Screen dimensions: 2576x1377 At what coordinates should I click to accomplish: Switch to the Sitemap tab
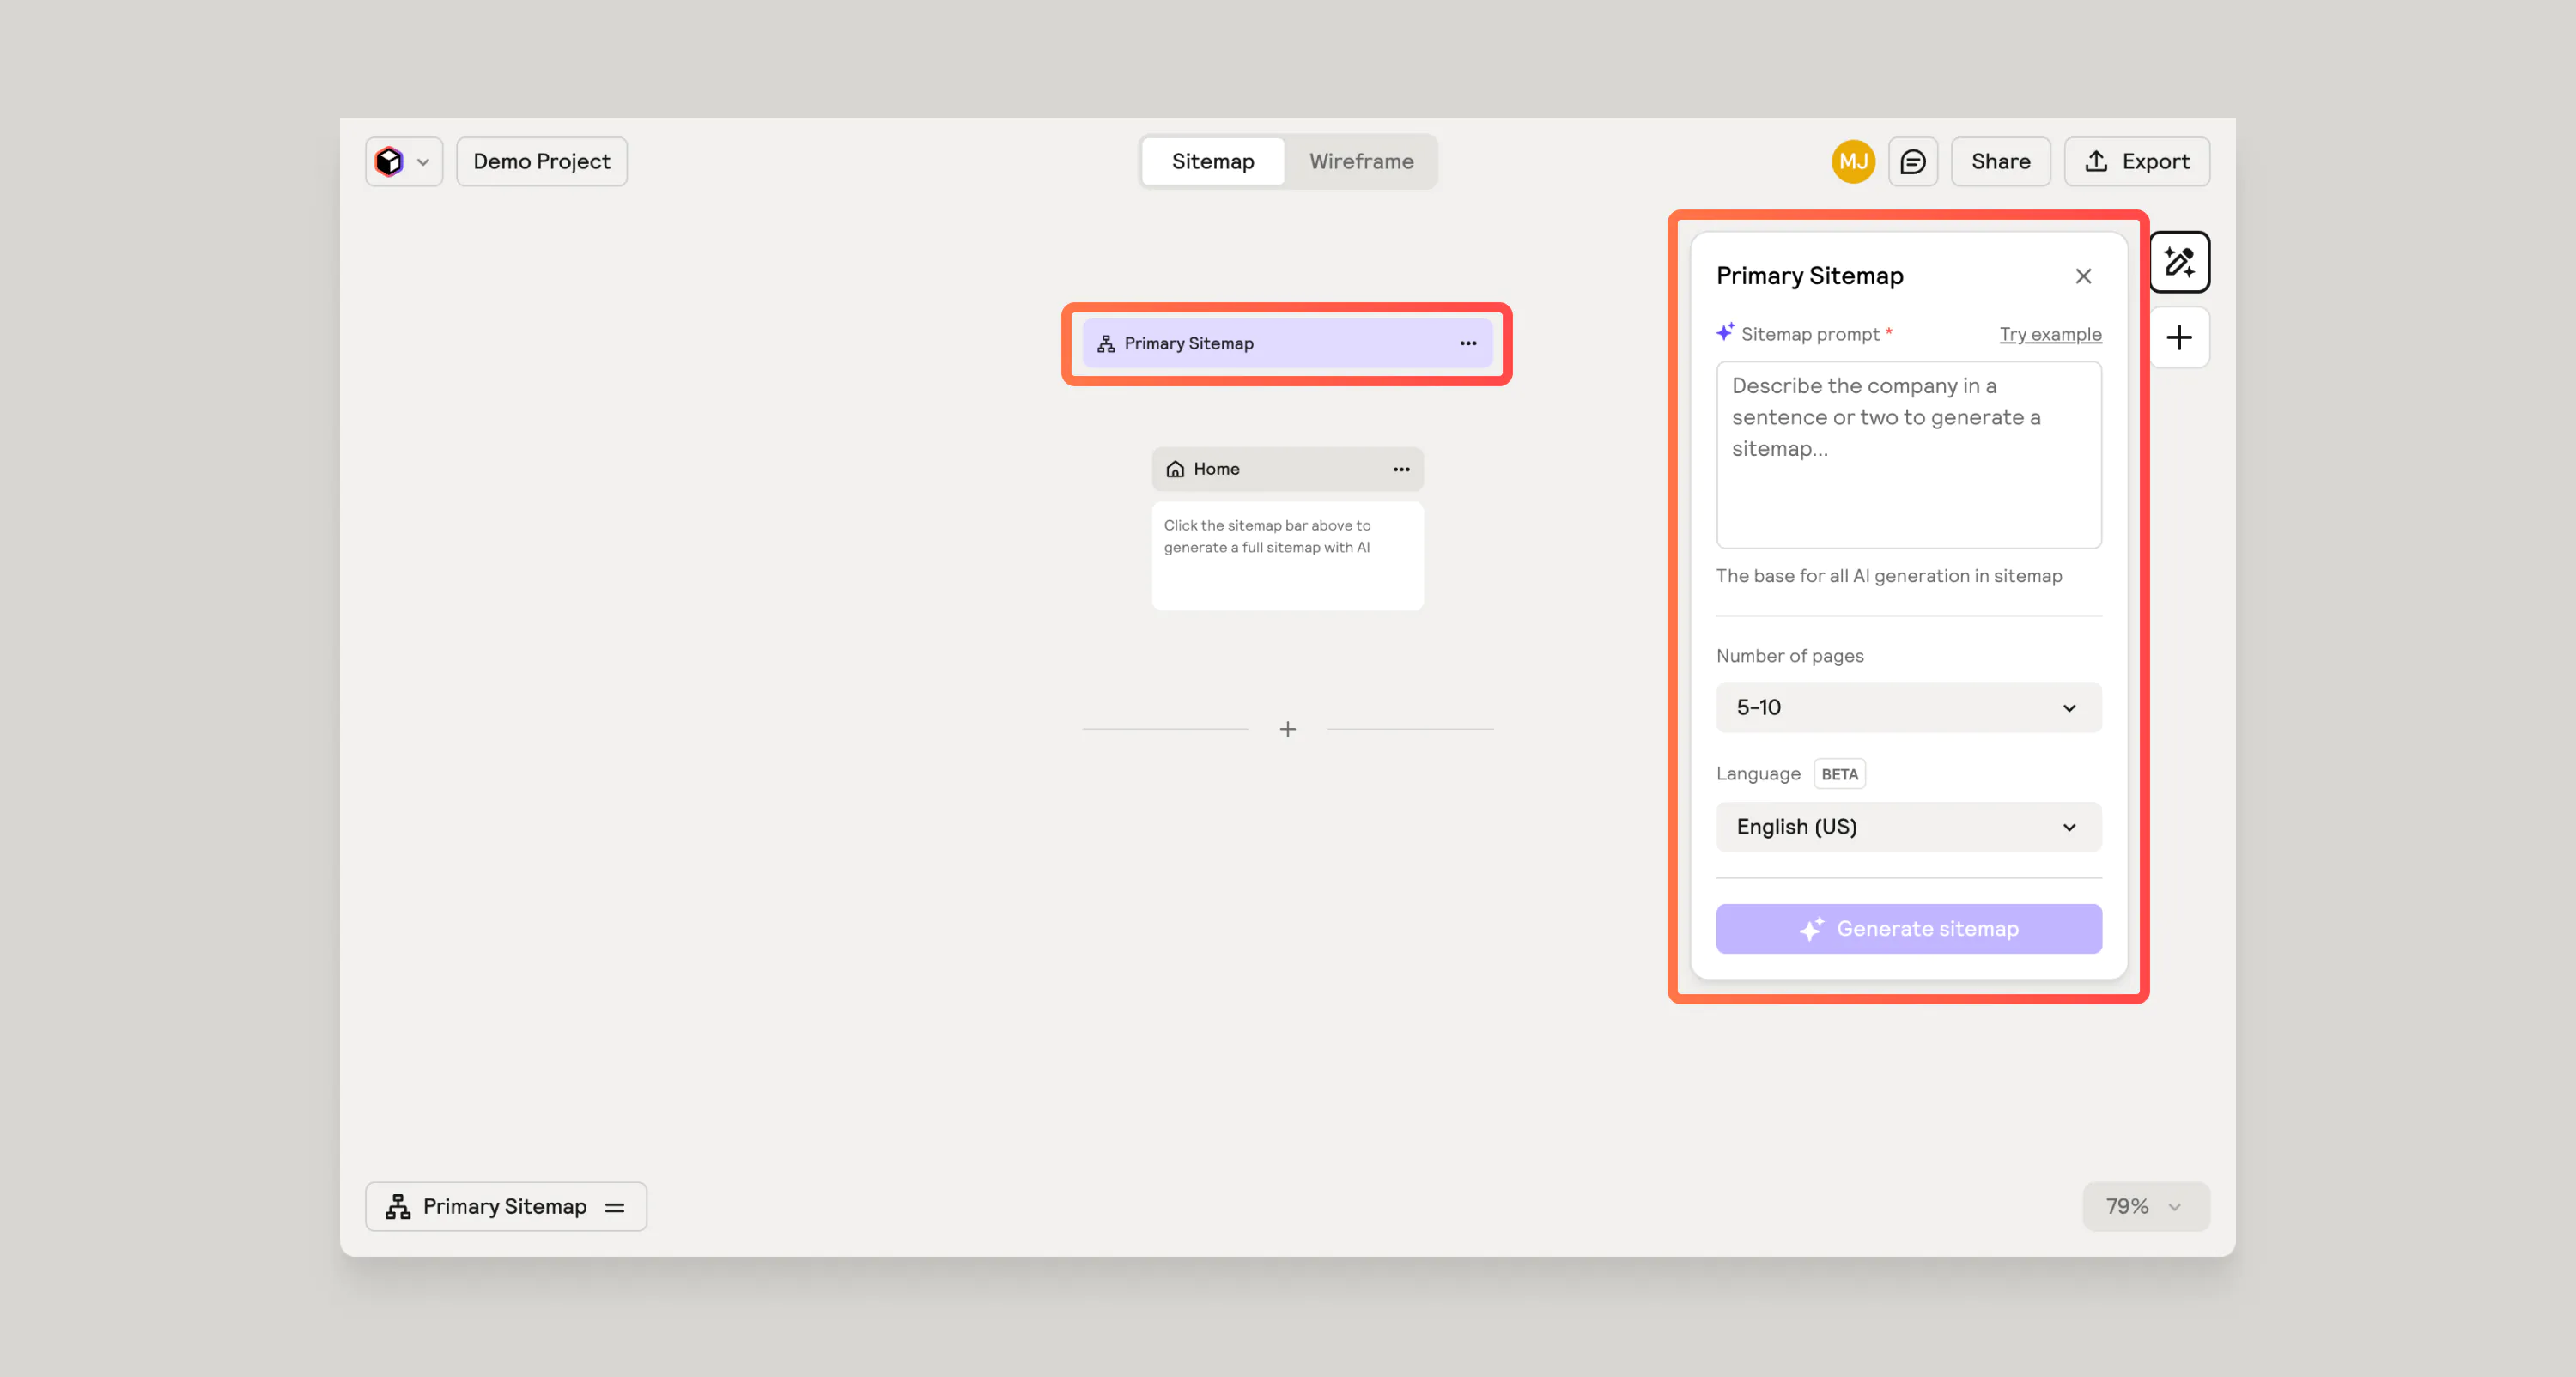(x=1212, y=161)
